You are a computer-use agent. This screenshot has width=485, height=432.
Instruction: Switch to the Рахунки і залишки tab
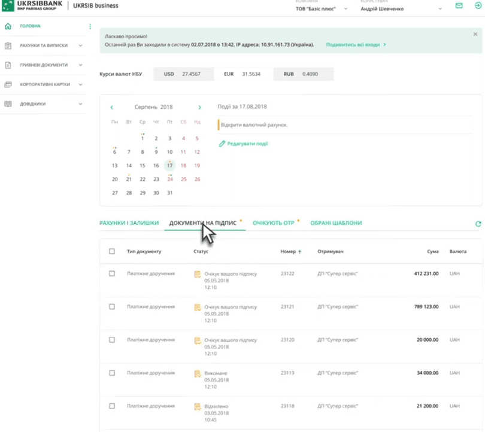click(129, 223)
